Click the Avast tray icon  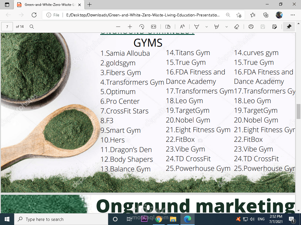coord(238,219)
